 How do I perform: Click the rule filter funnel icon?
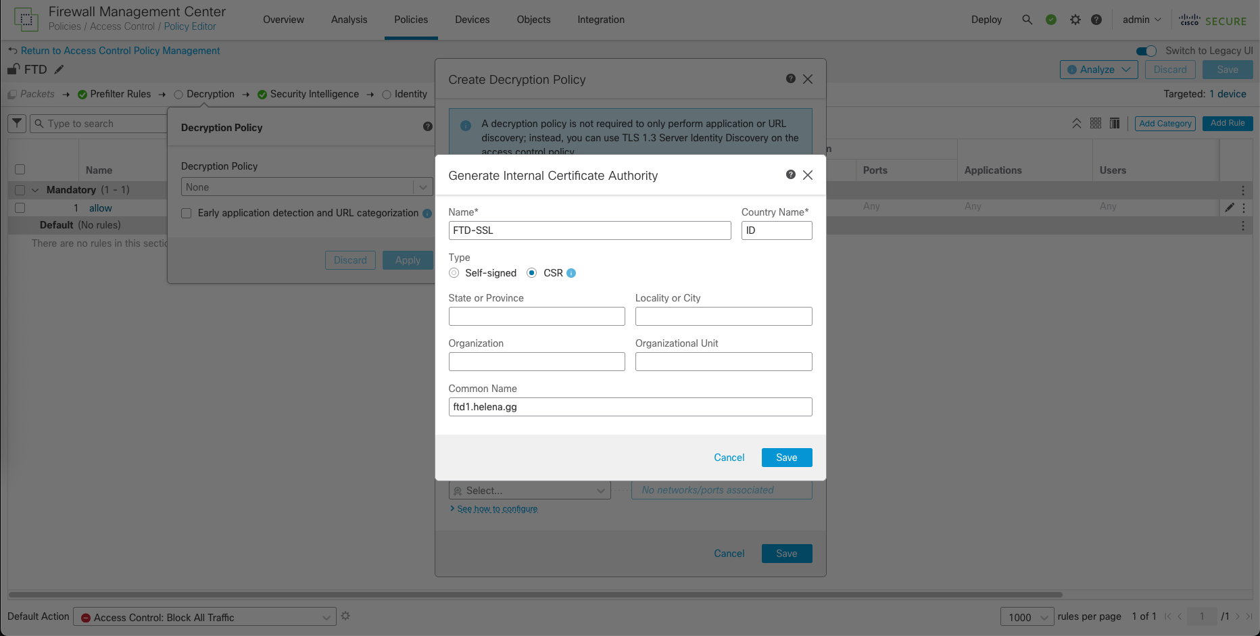click(x=17, y=124)
